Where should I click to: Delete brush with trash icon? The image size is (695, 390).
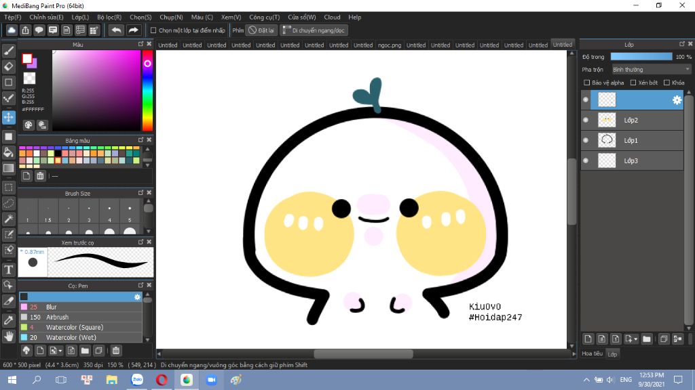[x=115, y=351]
